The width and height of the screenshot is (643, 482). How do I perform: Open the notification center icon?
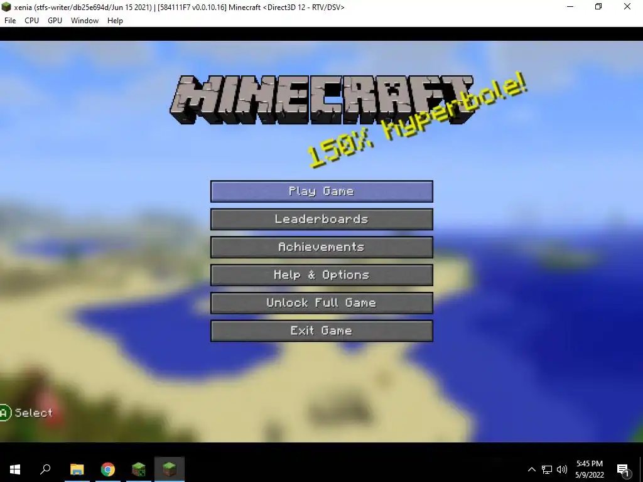point(622,469)
